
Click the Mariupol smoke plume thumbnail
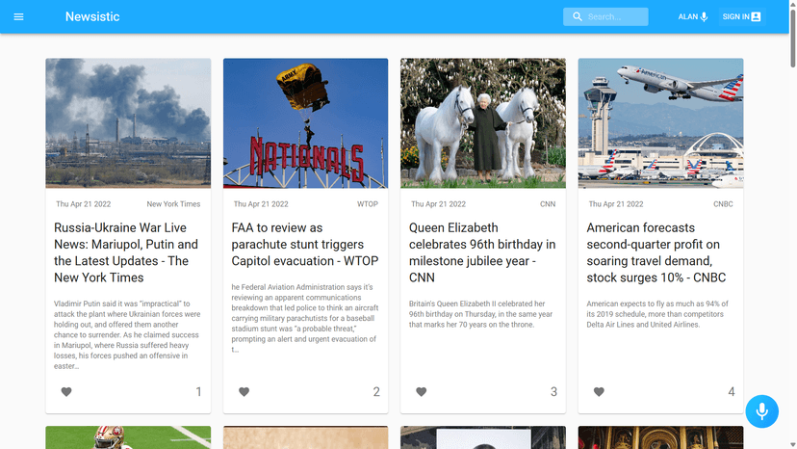pyautogui.click(x=128, y=123)
